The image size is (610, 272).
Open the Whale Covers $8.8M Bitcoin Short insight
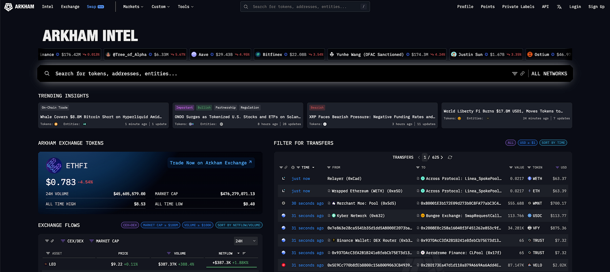[103, 115]
